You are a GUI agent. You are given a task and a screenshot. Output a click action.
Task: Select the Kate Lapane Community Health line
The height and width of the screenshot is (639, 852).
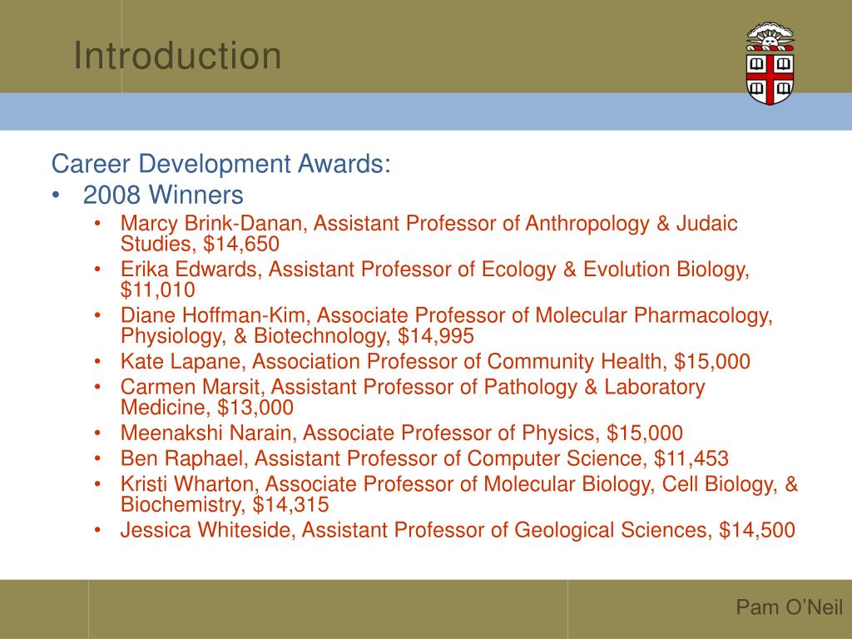point(435,361)
